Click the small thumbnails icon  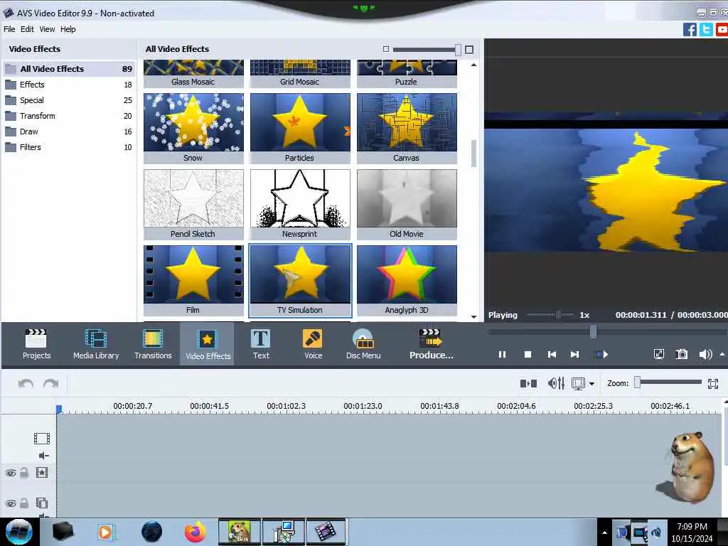pos(386,49)
